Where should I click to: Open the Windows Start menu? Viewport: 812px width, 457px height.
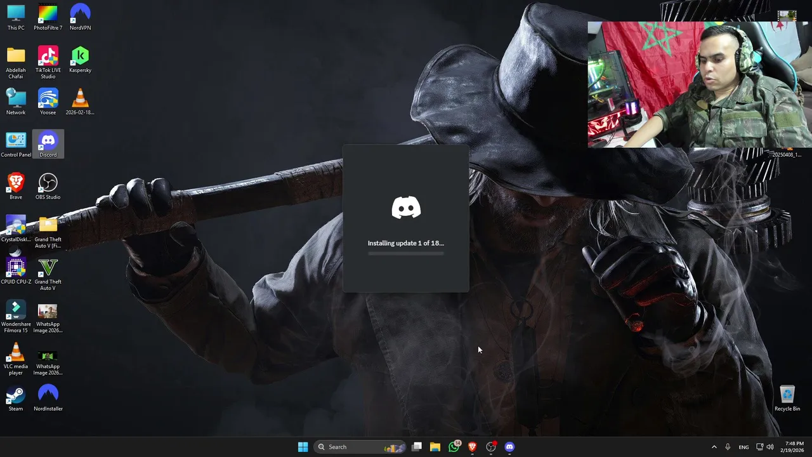pos(303,447)
